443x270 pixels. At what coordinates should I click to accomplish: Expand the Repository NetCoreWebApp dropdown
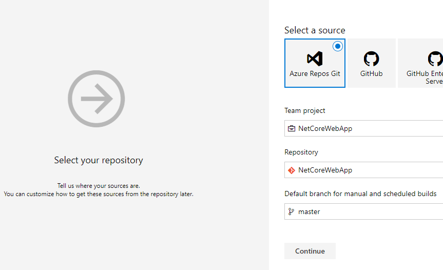tap(364, 170)
